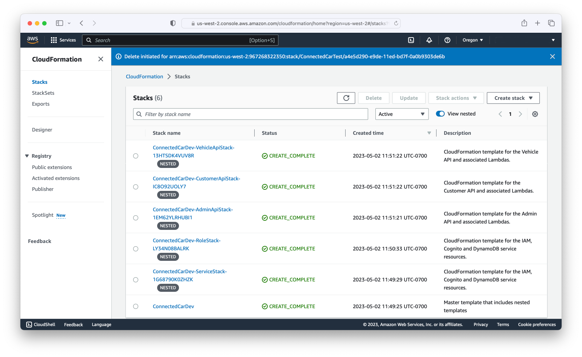Click the Delete button
The width and height of the screenshot is (582, 357).
[374, 98]
